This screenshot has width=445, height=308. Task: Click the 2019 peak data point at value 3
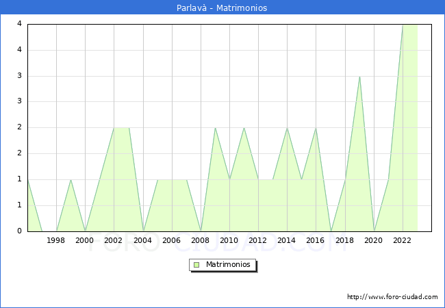pos(359,77)
